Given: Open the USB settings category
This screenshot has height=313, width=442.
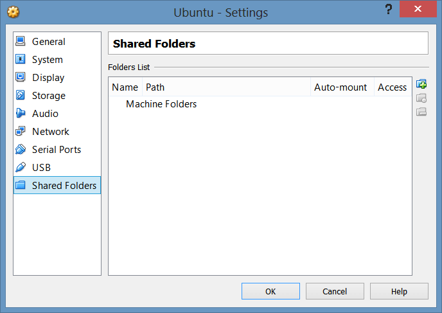Looking at the screenshot, I should click(x=57, y=168).
